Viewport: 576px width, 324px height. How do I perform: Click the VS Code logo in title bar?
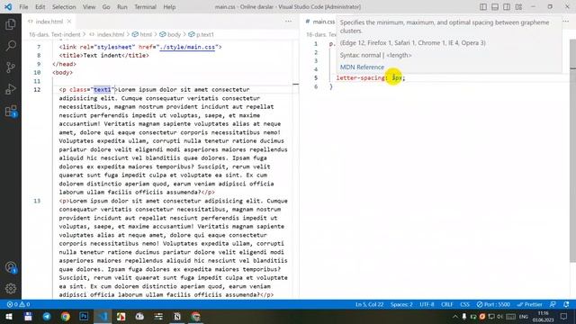click(x=8, y=6)
